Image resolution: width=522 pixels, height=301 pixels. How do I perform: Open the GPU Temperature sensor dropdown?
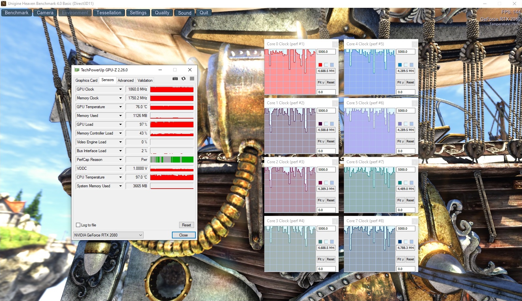click(120, 107)
